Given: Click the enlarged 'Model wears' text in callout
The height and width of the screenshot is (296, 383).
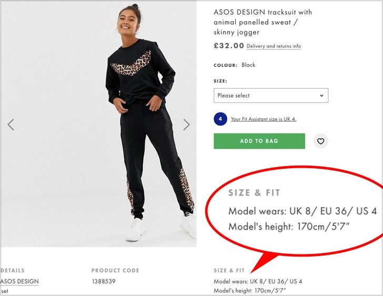Looking at the screenshot, I should click(x=303, y=211).
